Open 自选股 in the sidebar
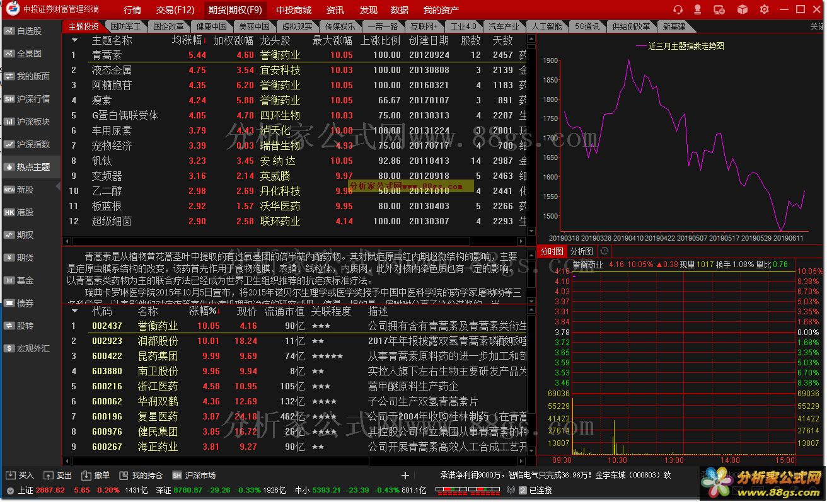Screen dimensions: 827x502 tap(30, 31)
